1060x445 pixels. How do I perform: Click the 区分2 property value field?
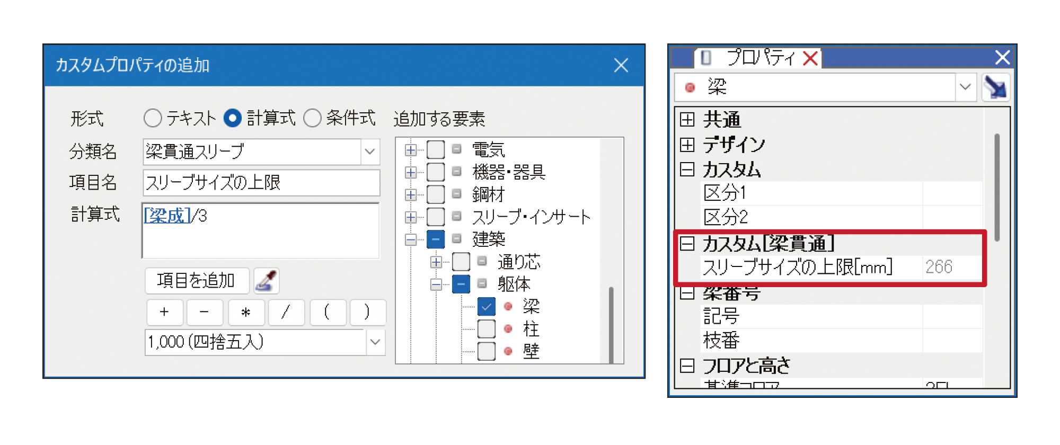click(x=952, y=217)
